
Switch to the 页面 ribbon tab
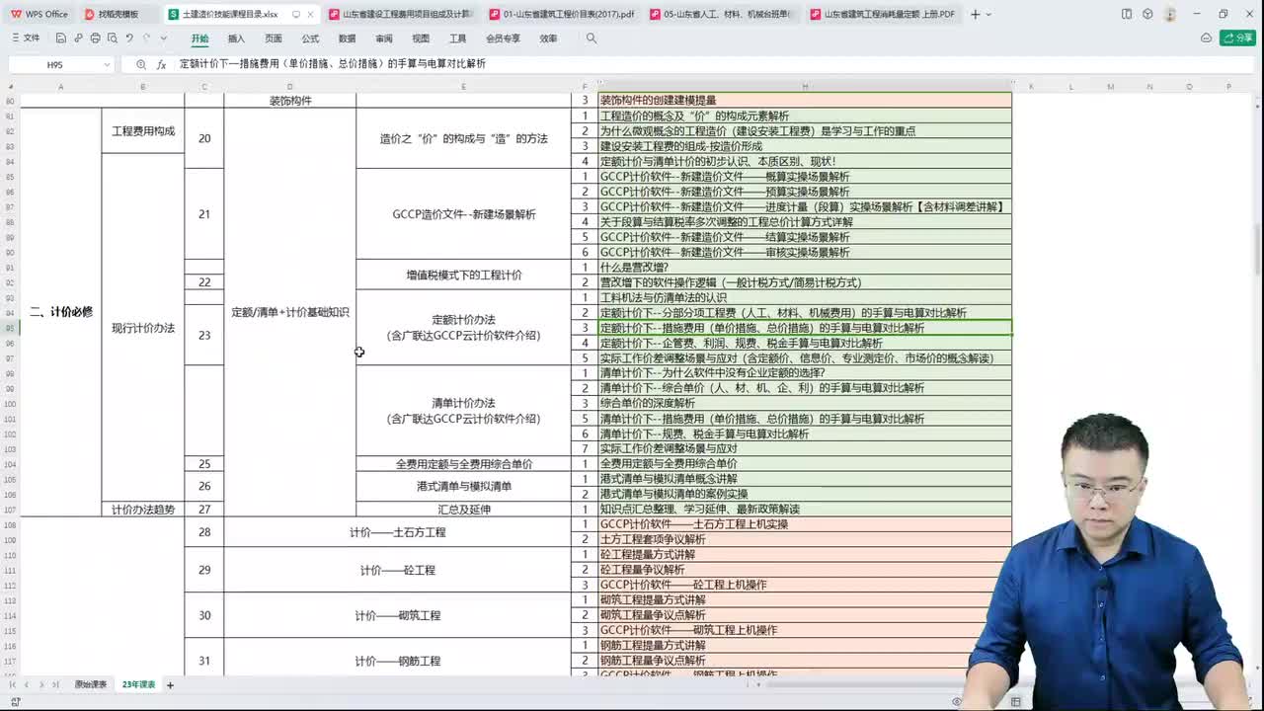(274, 39)
